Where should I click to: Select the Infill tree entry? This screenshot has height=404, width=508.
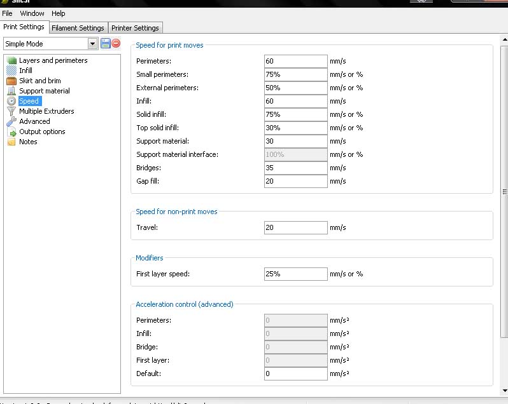pos(25,71)
